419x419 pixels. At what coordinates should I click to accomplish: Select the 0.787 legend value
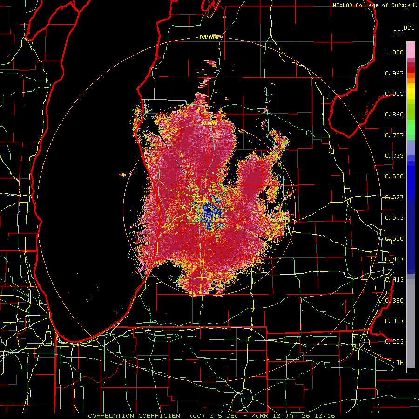394,135
